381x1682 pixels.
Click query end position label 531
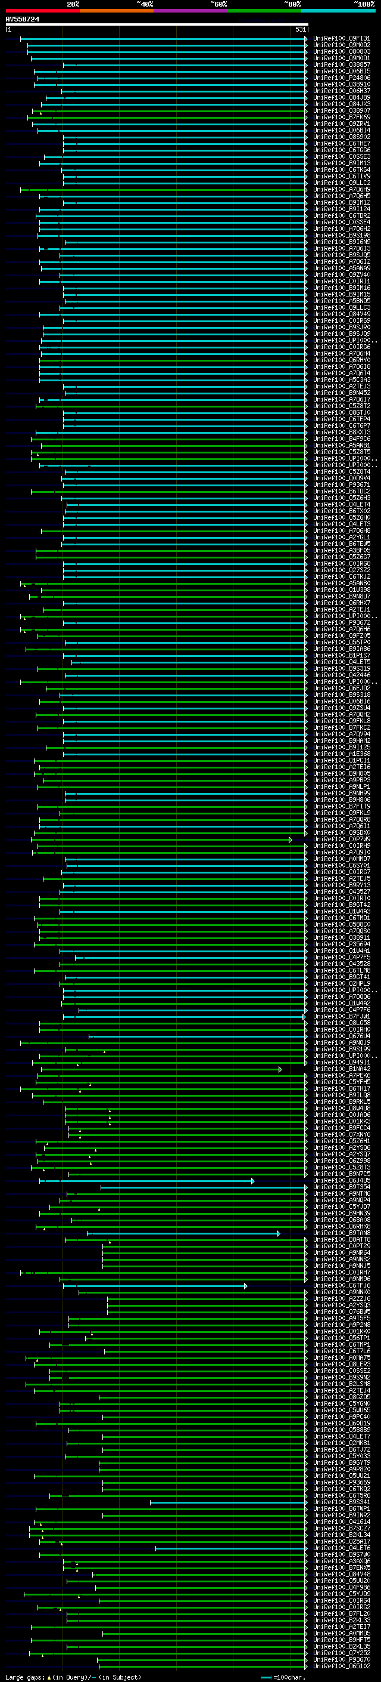coord(300,29)
